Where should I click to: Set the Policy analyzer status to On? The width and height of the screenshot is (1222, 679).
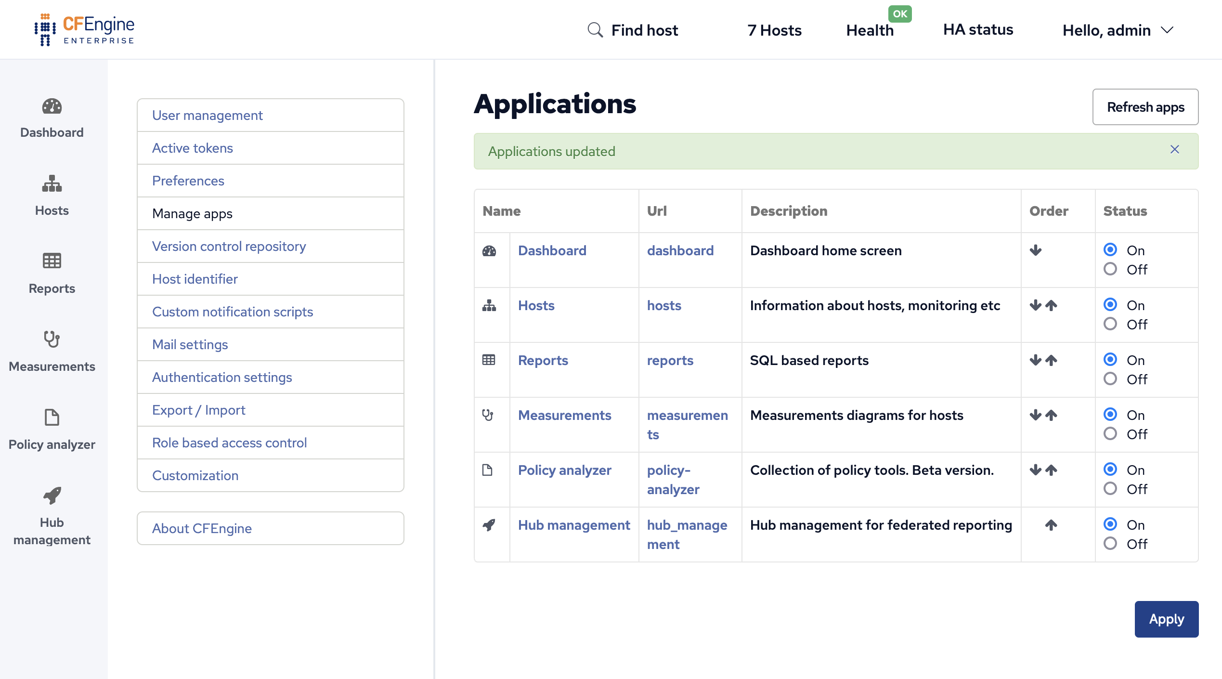[1110, 469]
